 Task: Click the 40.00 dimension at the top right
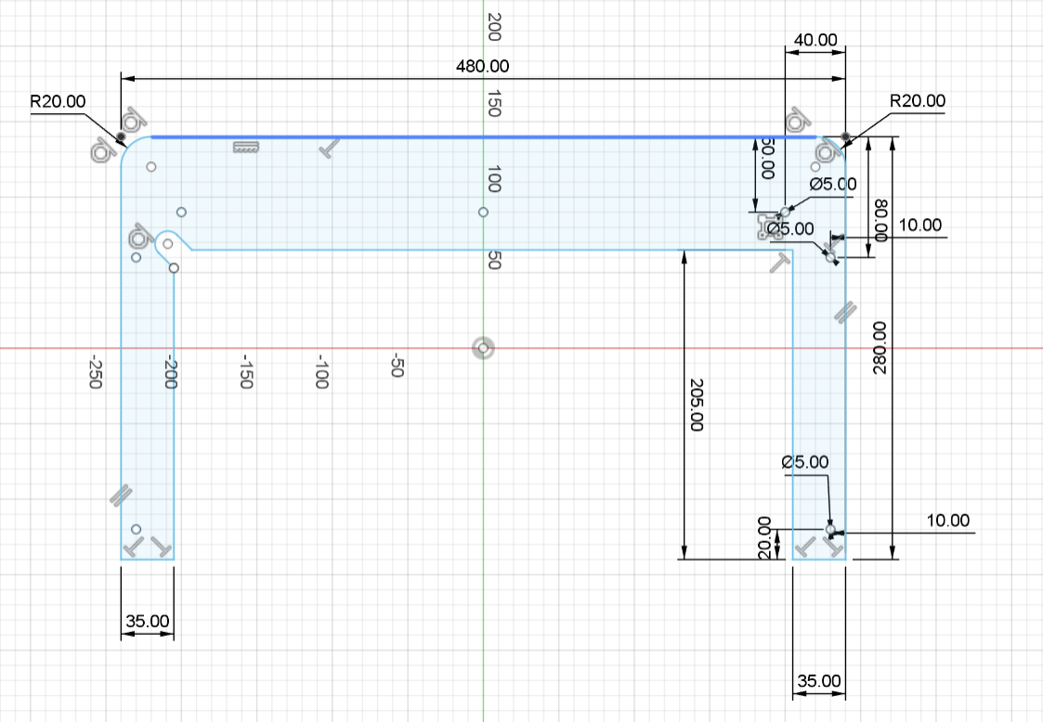point(815,41)
